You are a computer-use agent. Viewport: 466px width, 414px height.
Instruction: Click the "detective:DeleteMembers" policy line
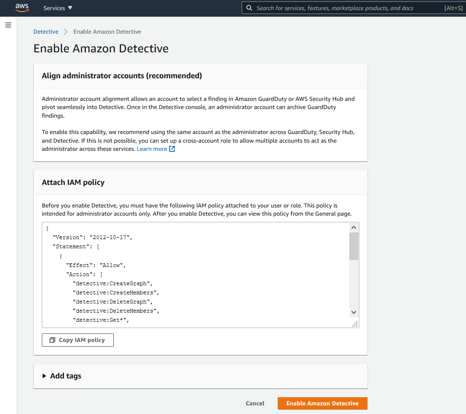(x=116, y=311)
